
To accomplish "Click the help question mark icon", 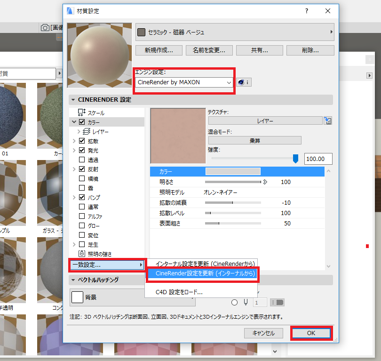I will 307,11.
